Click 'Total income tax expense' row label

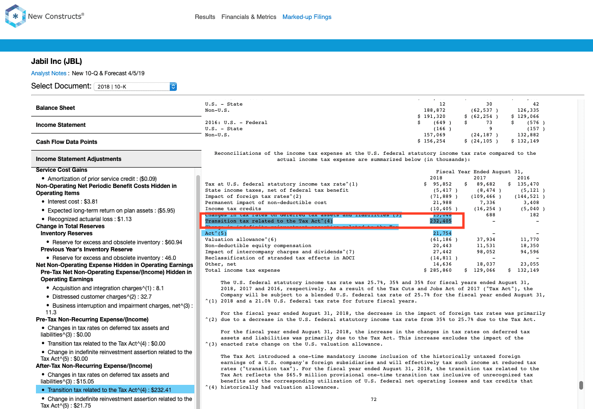[242, 270]
